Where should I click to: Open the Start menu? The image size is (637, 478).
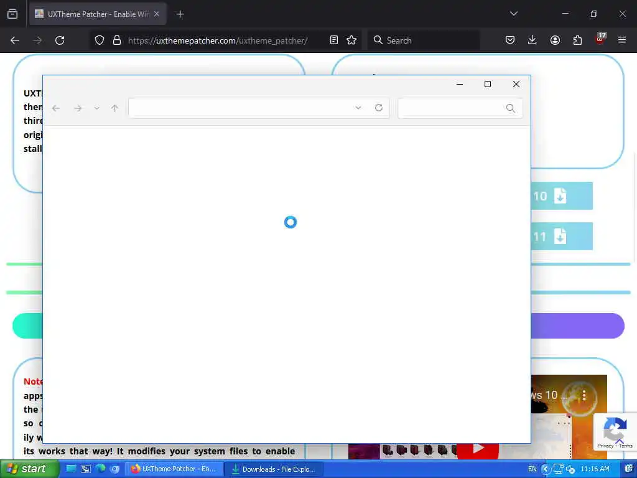29,469
